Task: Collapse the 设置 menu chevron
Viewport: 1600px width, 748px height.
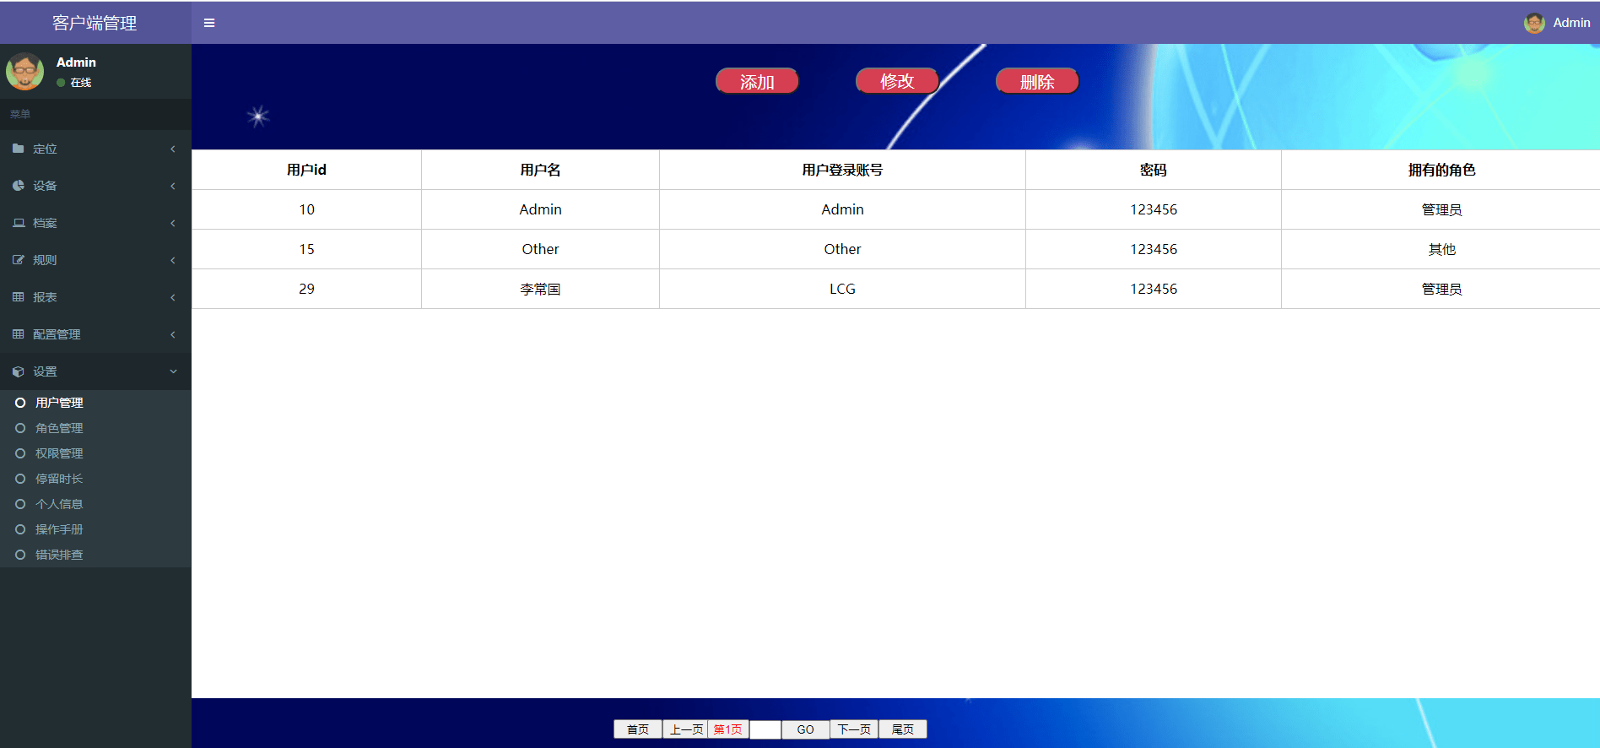Action: pos(173,371)
